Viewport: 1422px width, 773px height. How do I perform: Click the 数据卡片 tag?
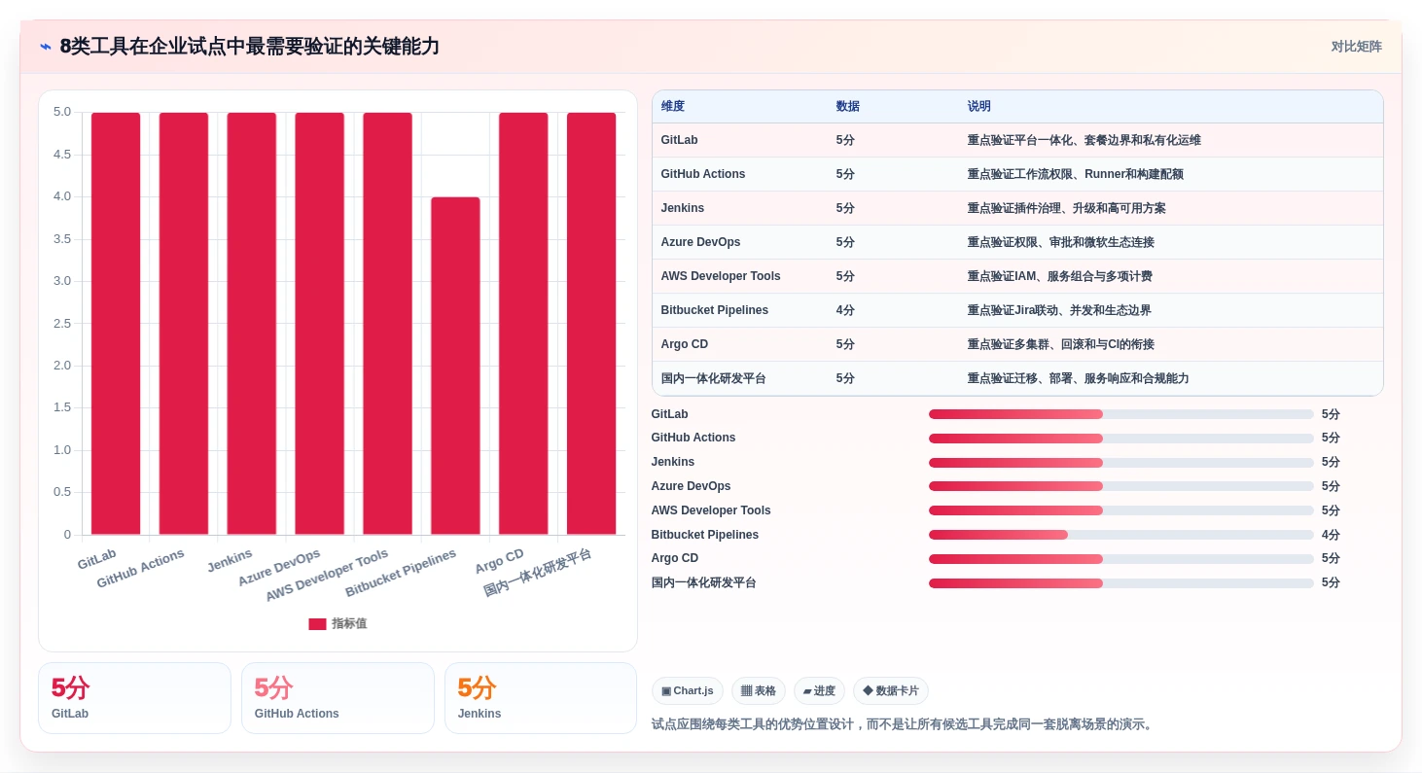(x=891, y=691)
